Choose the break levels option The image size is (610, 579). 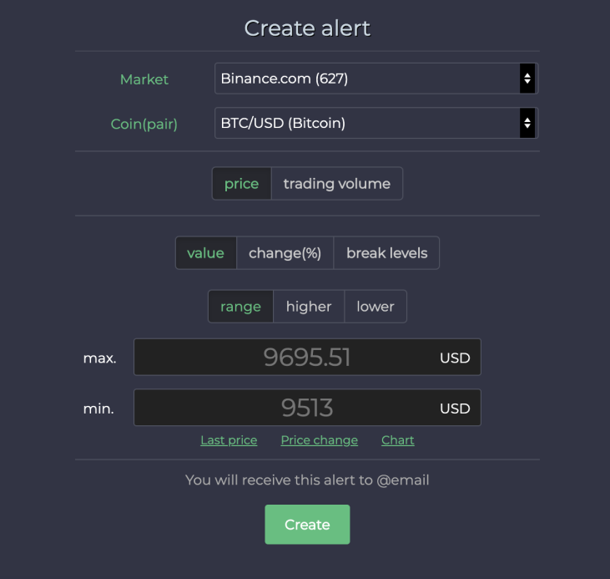pos(386,253)
